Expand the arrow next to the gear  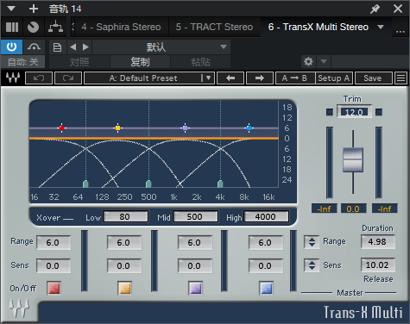point(324,61)
